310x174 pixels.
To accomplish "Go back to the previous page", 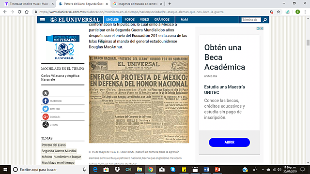I will tap(5, 12).
